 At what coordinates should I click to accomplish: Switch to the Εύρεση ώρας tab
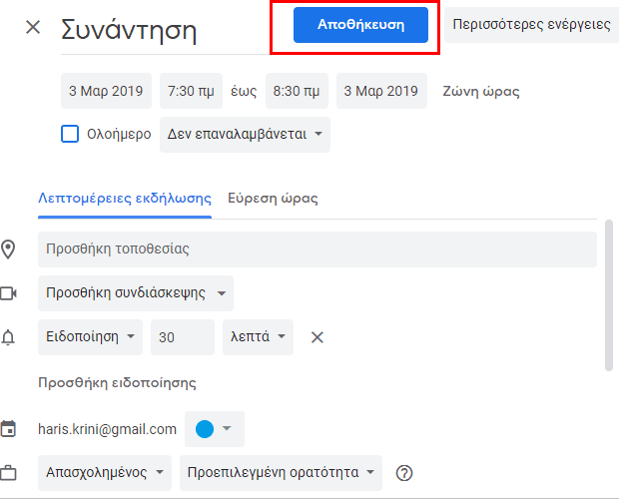[x=273, y=198]
